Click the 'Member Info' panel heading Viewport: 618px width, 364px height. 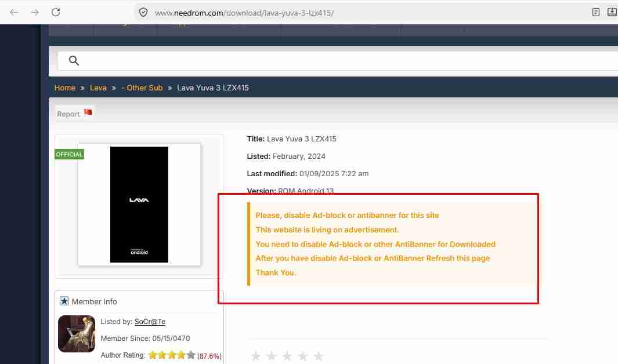pyautogui.click(x=95, y=301)
